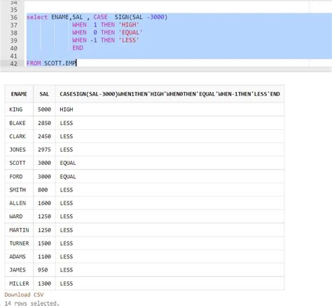This screenshot has height=306, width=332.
Task: Select the 1600 salary cell
Action: (x=44, y=203)
